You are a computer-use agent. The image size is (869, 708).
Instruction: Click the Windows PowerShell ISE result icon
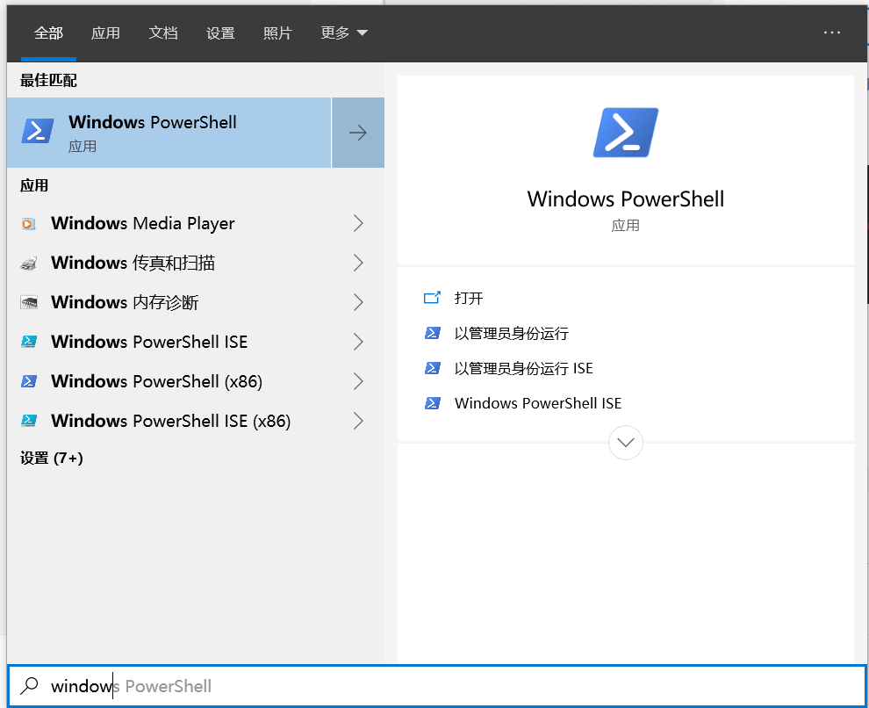click(27, 342)
